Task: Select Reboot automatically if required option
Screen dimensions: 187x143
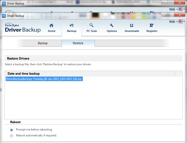Action: pos(11,136)
